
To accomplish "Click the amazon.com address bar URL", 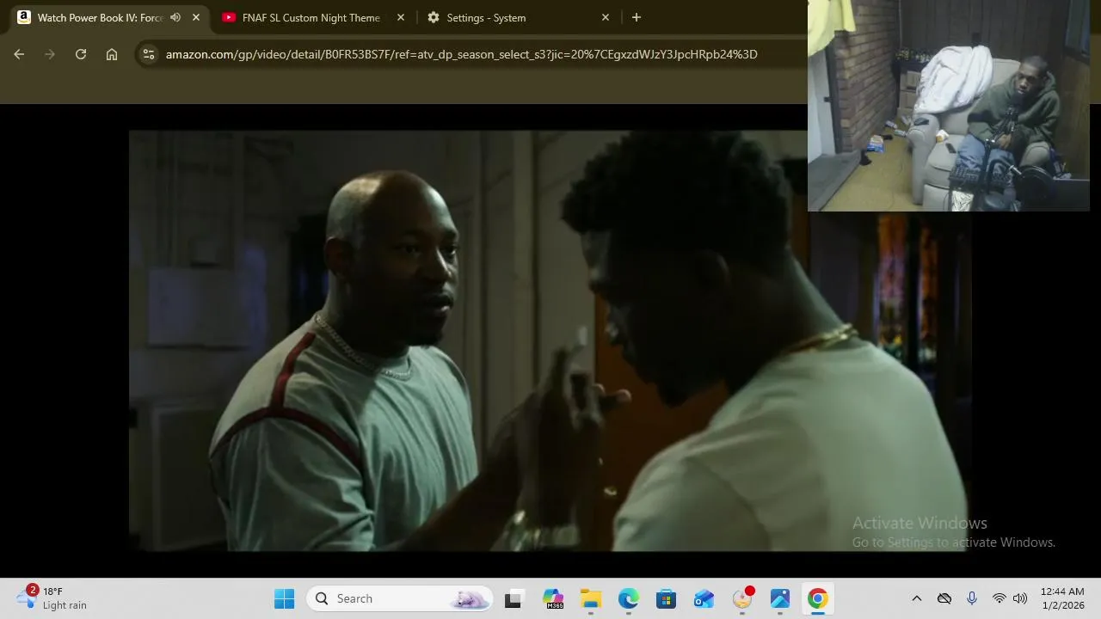I will click(461, 54).
